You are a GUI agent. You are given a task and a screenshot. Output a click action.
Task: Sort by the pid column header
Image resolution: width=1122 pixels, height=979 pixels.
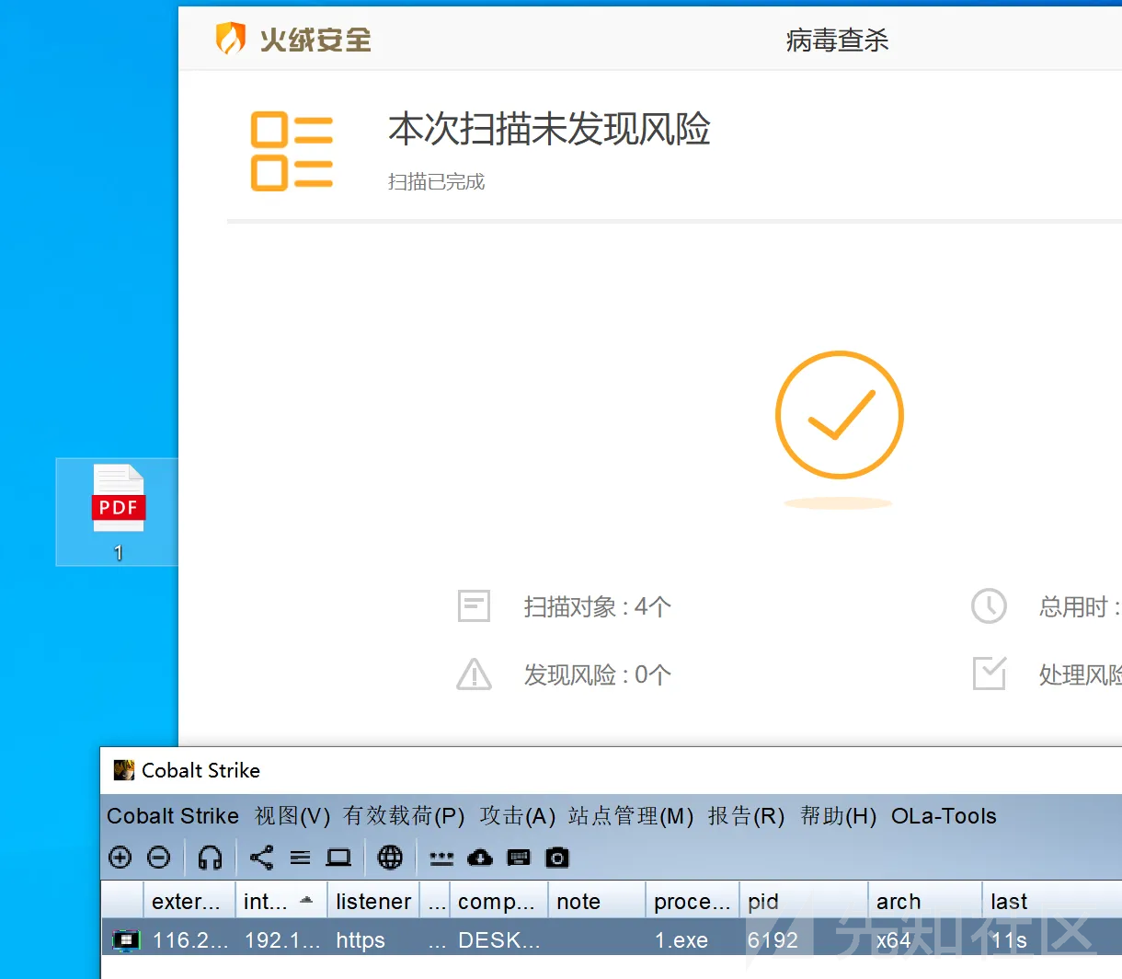804,902
